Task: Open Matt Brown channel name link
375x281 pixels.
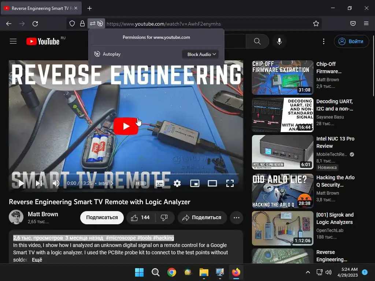Action: tap(43, 214)
